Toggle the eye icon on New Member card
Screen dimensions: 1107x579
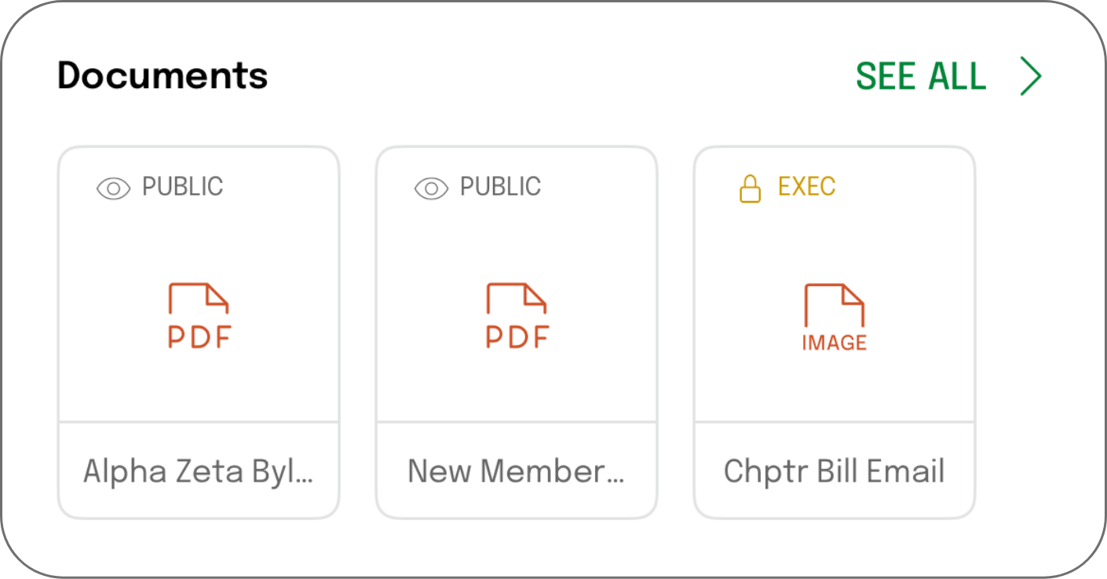pyautogui.click(x=431, y=189)
